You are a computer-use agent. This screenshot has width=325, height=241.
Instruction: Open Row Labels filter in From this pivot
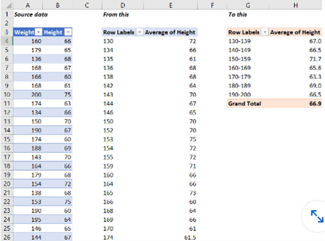[x=140, y=32]
